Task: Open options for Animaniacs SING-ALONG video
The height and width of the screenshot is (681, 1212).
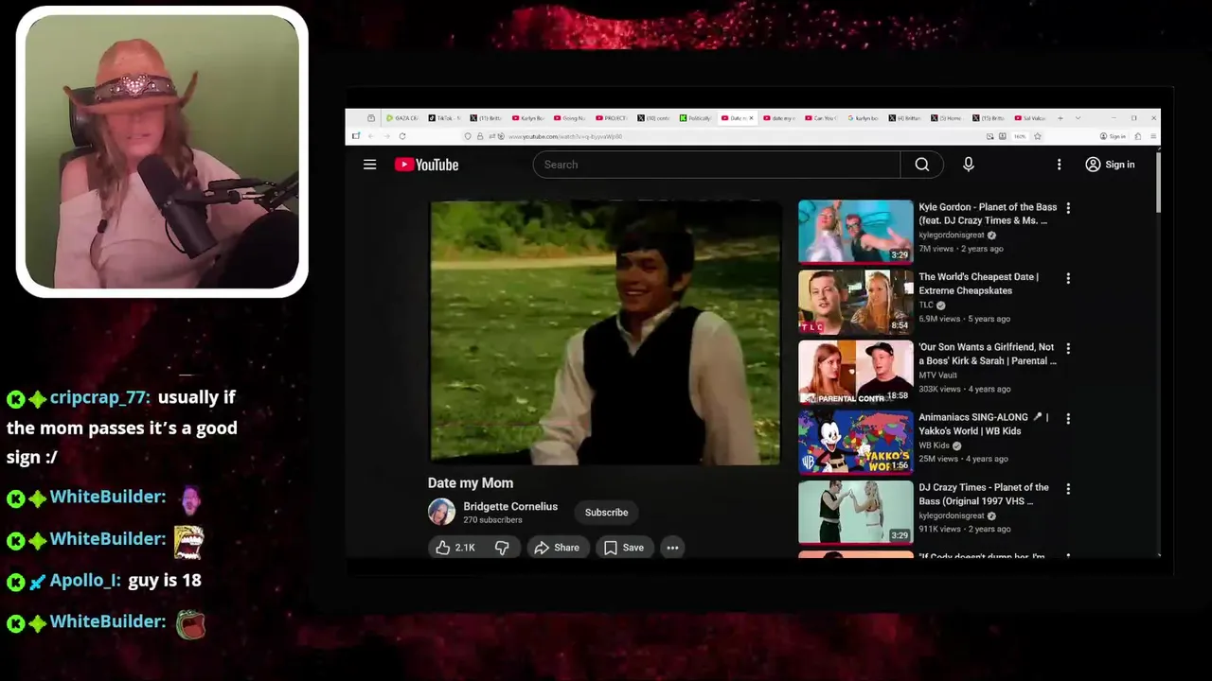Action: coord(1068,418)
